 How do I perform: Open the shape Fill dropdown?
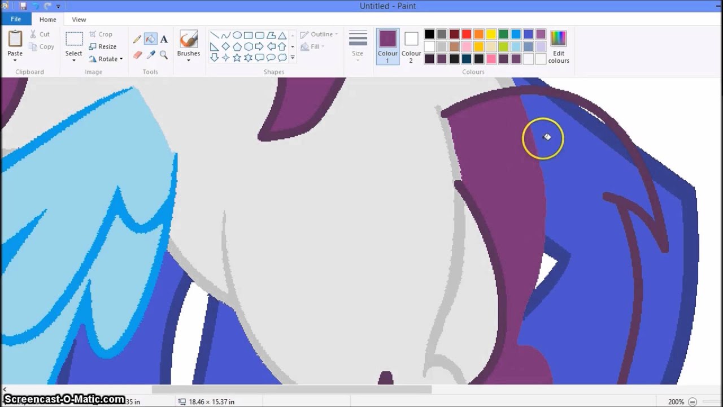coord(312,47)
